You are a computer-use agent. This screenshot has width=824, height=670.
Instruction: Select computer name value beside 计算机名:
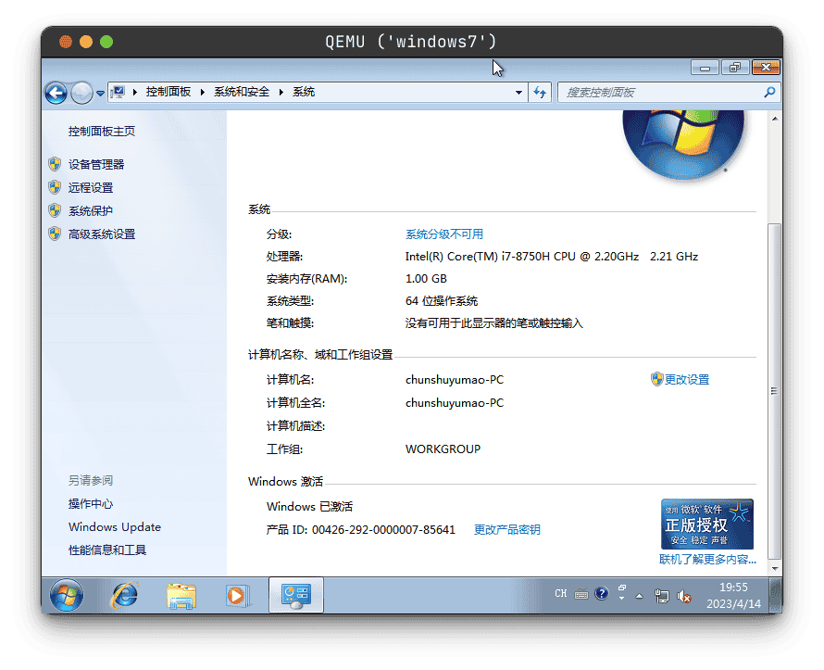tap(455, 380)
